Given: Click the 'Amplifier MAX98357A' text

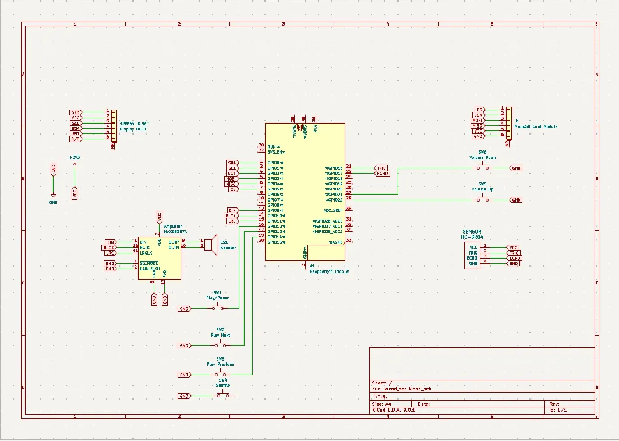Looking at the screenshot, I should (175, 229).
